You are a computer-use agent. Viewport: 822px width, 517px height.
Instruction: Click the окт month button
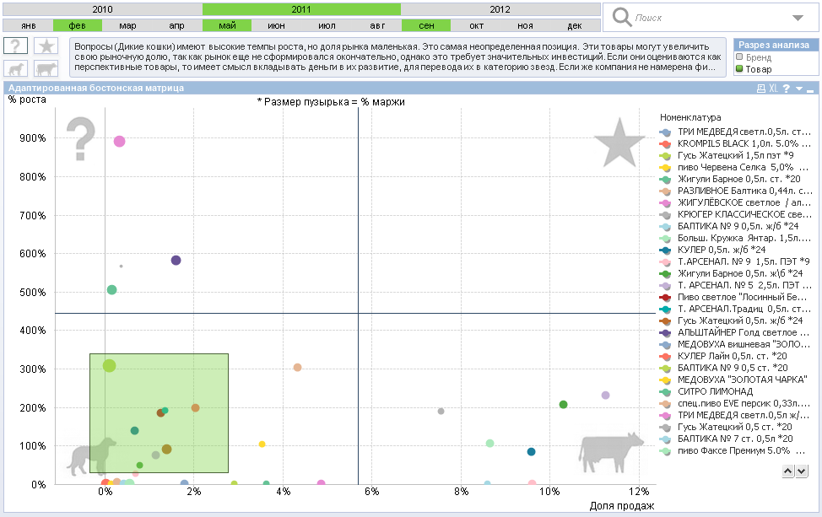[x=476, y=26]
